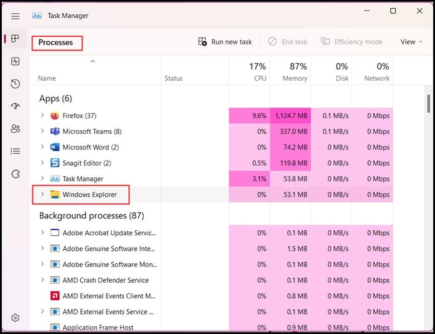Select the Firefox (37) process name
435x334 pixels.
[x=79, y=115]
